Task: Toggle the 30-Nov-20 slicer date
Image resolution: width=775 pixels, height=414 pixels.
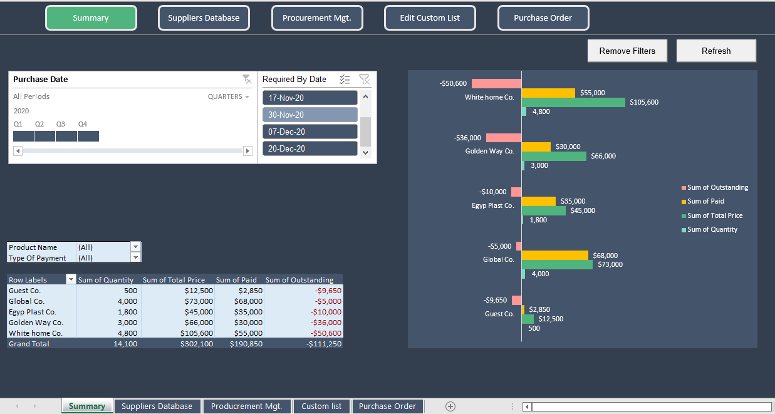Action: (x=309, y=115)
